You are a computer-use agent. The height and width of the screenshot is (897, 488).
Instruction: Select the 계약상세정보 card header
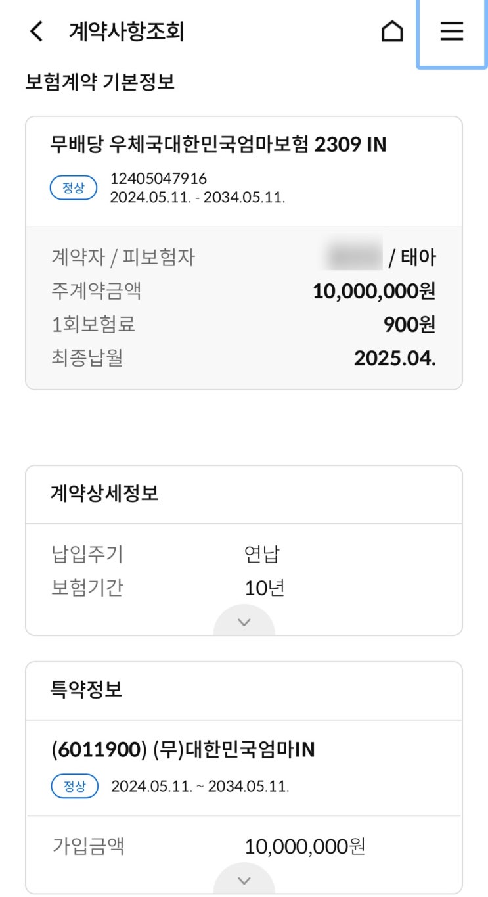244,494
